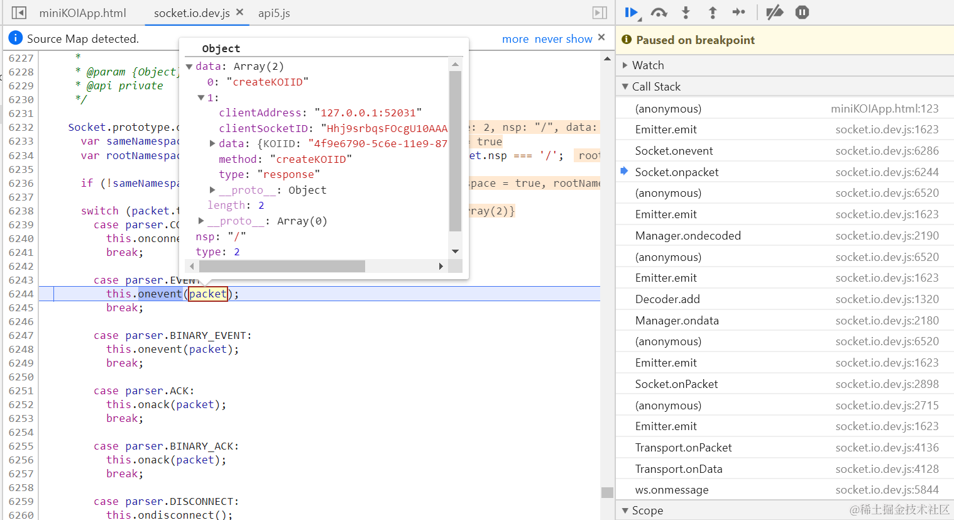Switch to miniKOIApp.html tab
Image resolution: width=954 pixels, height=520 pixels.
point(82,13)
